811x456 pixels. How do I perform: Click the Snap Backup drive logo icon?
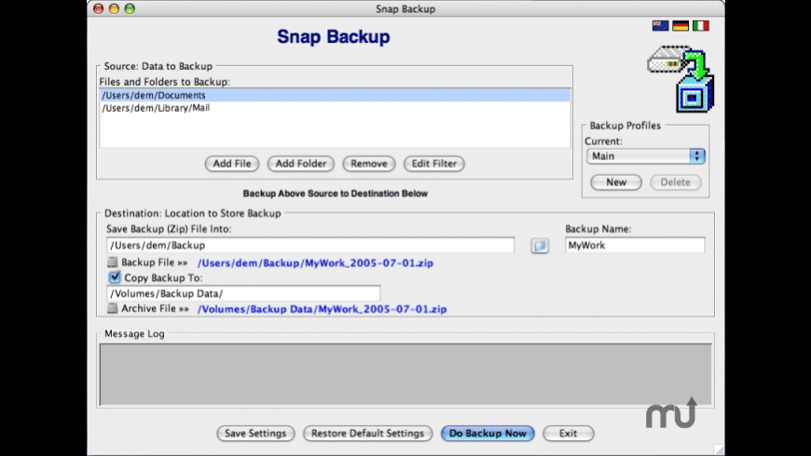[681, 78]
